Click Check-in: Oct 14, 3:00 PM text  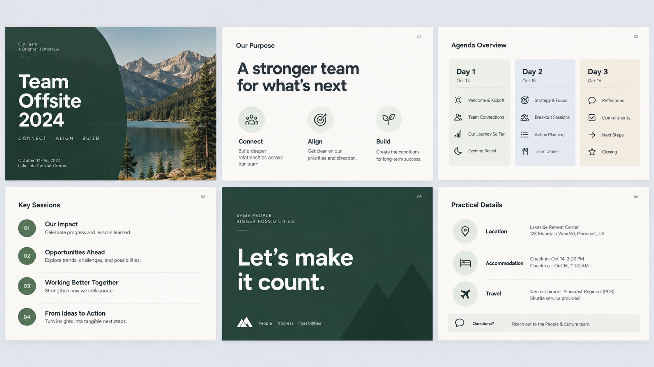[557, 259]
